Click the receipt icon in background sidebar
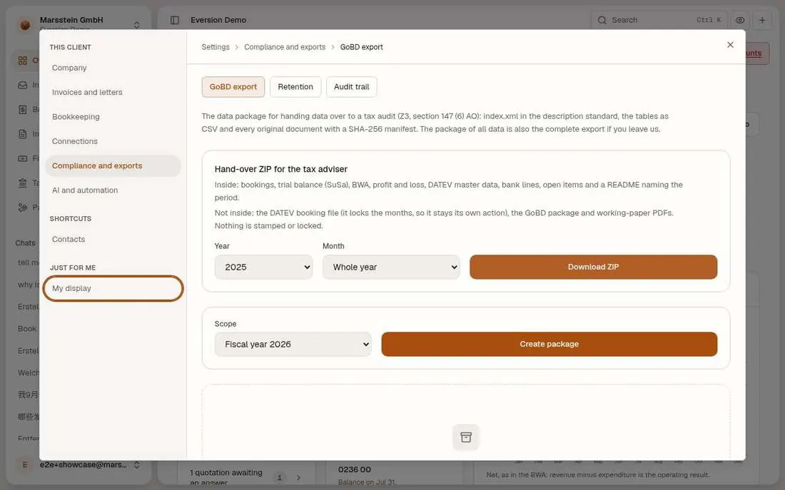Screen dimensions: 785x490 coord(23,109)
